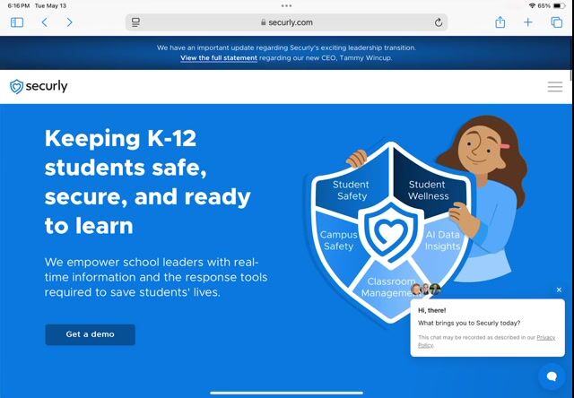Reload the securly.com page
This screenshot has width=574, height=398.
[x=439, y=22]
